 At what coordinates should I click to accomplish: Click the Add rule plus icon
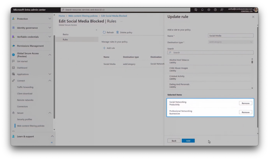coord(104,48)
